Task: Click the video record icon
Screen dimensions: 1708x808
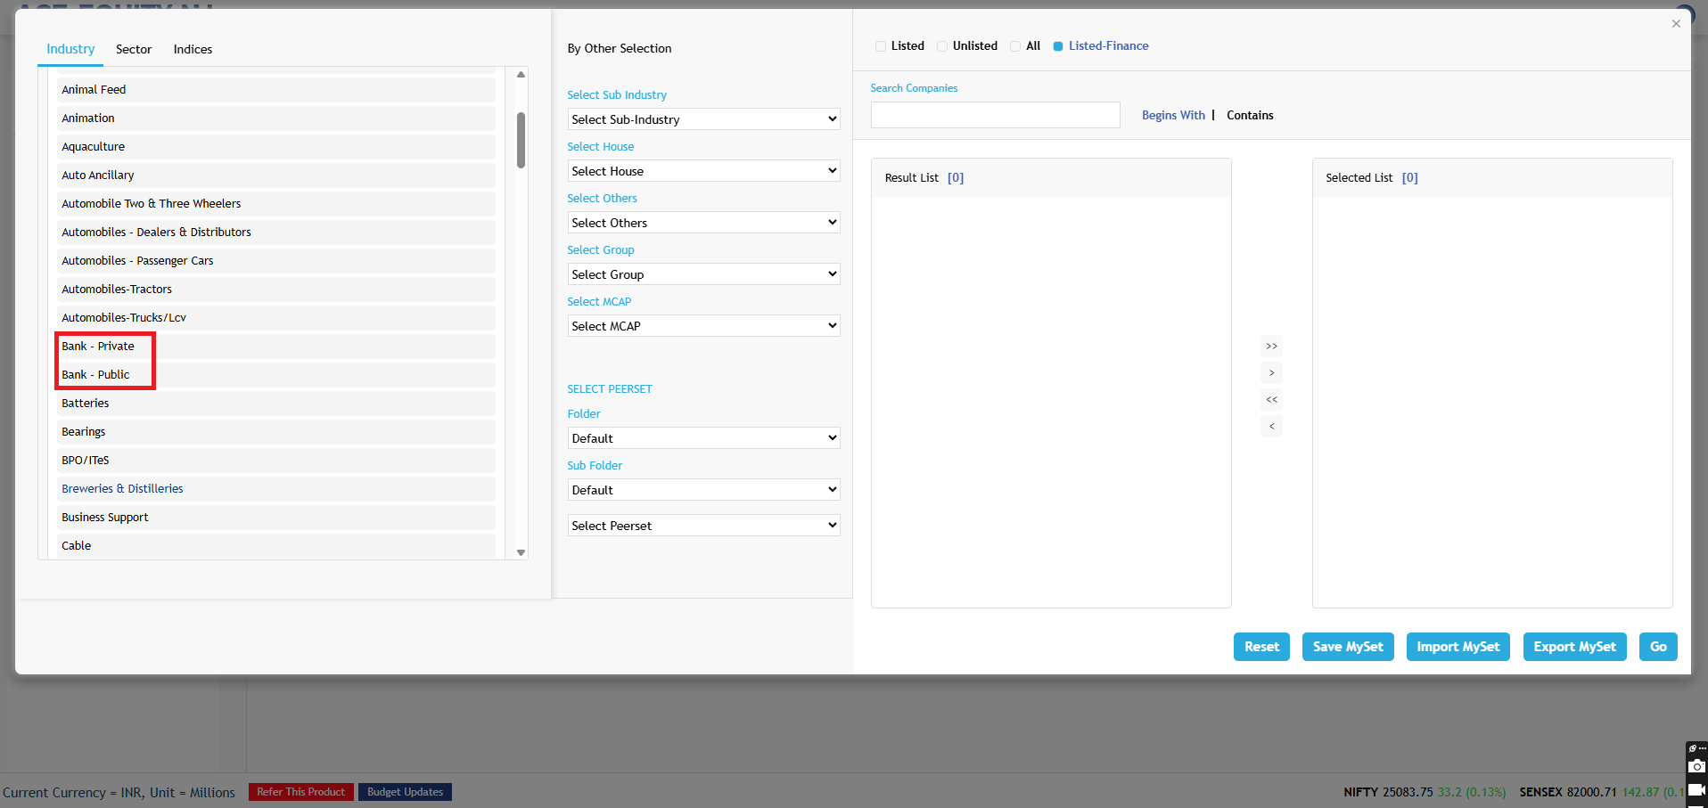Action: (1696, 790)
